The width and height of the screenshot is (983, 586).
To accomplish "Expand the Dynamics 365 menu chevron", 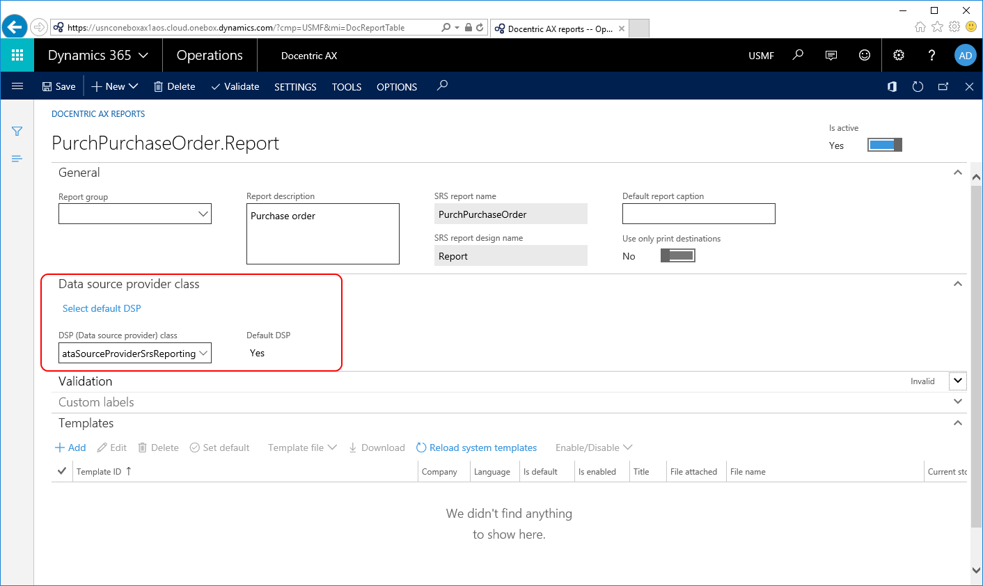I will [x=143, y=55].
